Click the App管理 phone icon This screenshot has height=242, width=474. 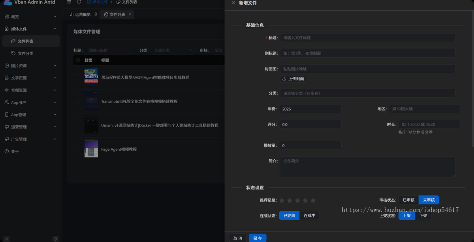pyautogui.click(x=7, y=115)
